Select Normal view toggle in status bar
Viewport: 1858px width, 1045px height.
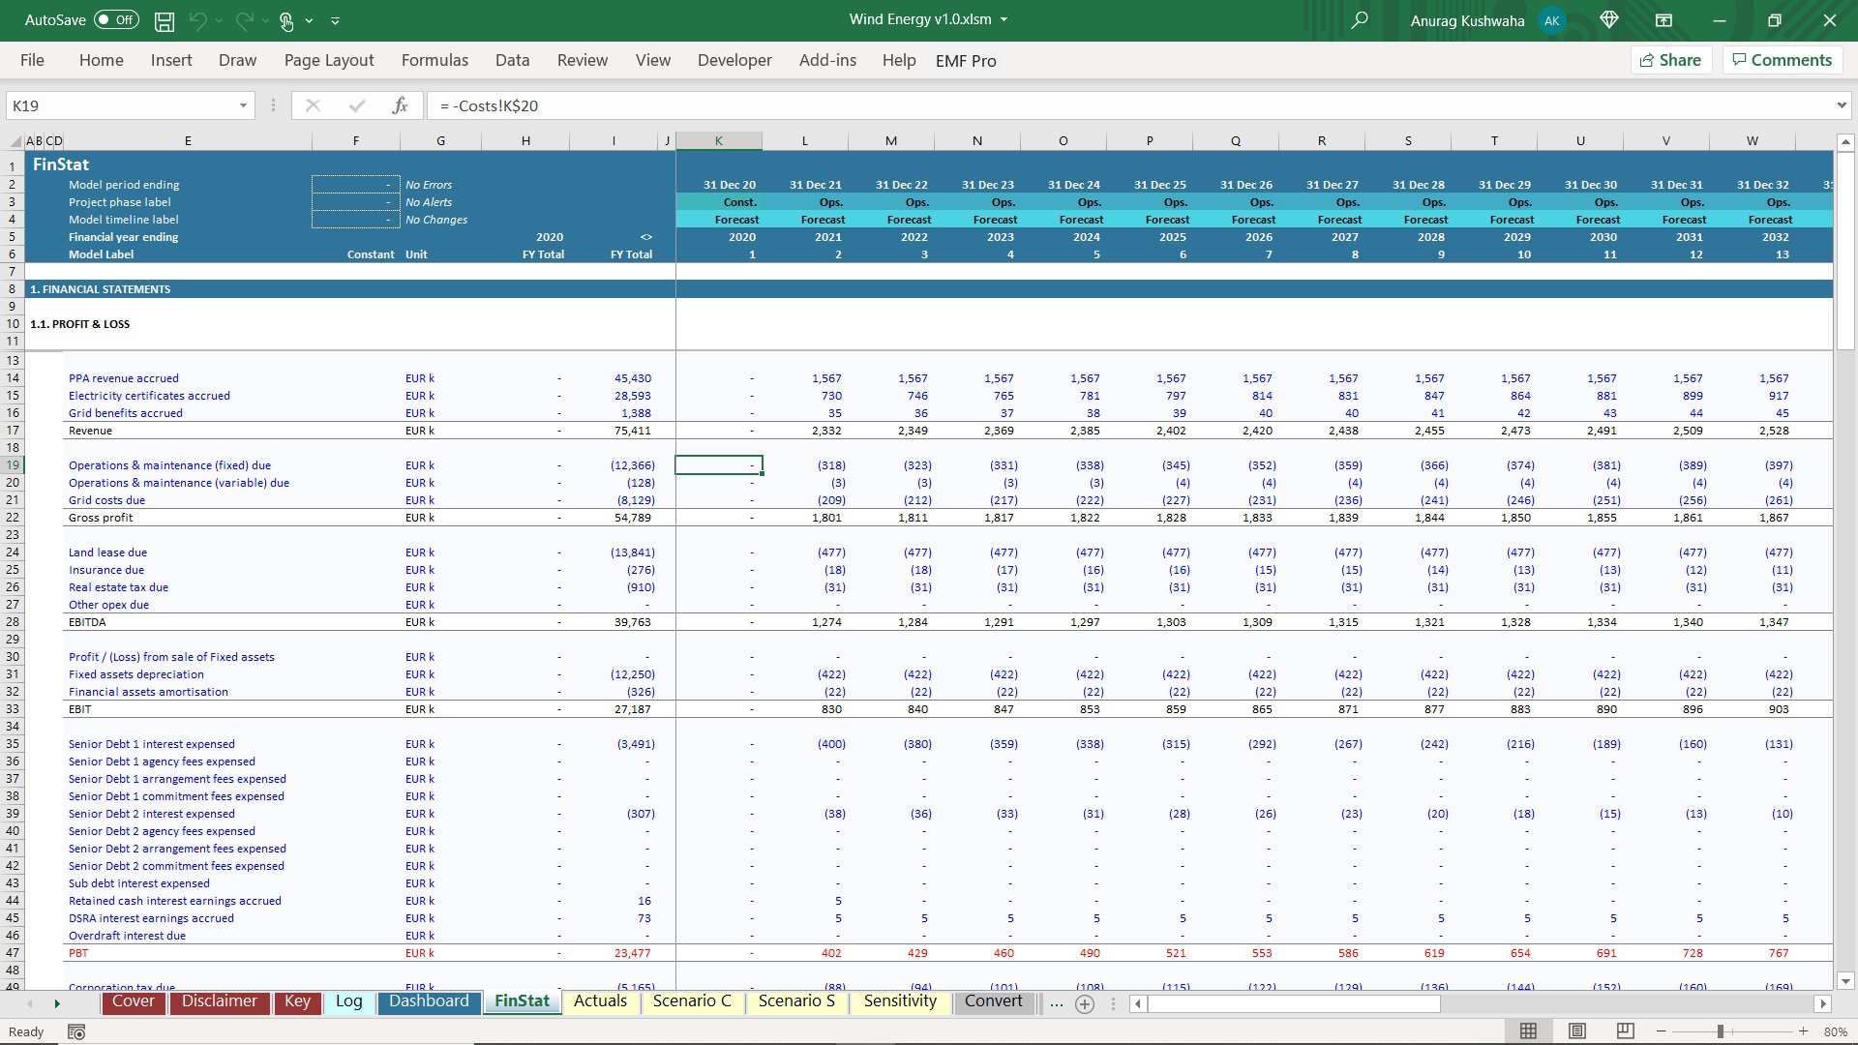pos(1528,1031)
